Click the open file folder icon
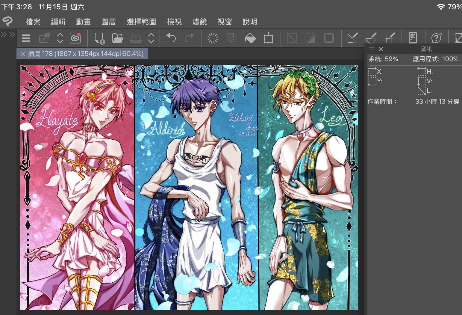Screen dimensions: 462x315 (x=117, y=38)
